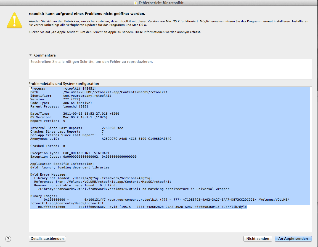Click the bold 'rctoolkit kann aufgrund eines Problems' heading
The width and height of the screenshot is (318, 247).
click(x=87, y=14)
